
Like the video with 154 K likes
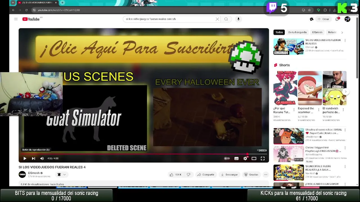(x=175, y=175)
